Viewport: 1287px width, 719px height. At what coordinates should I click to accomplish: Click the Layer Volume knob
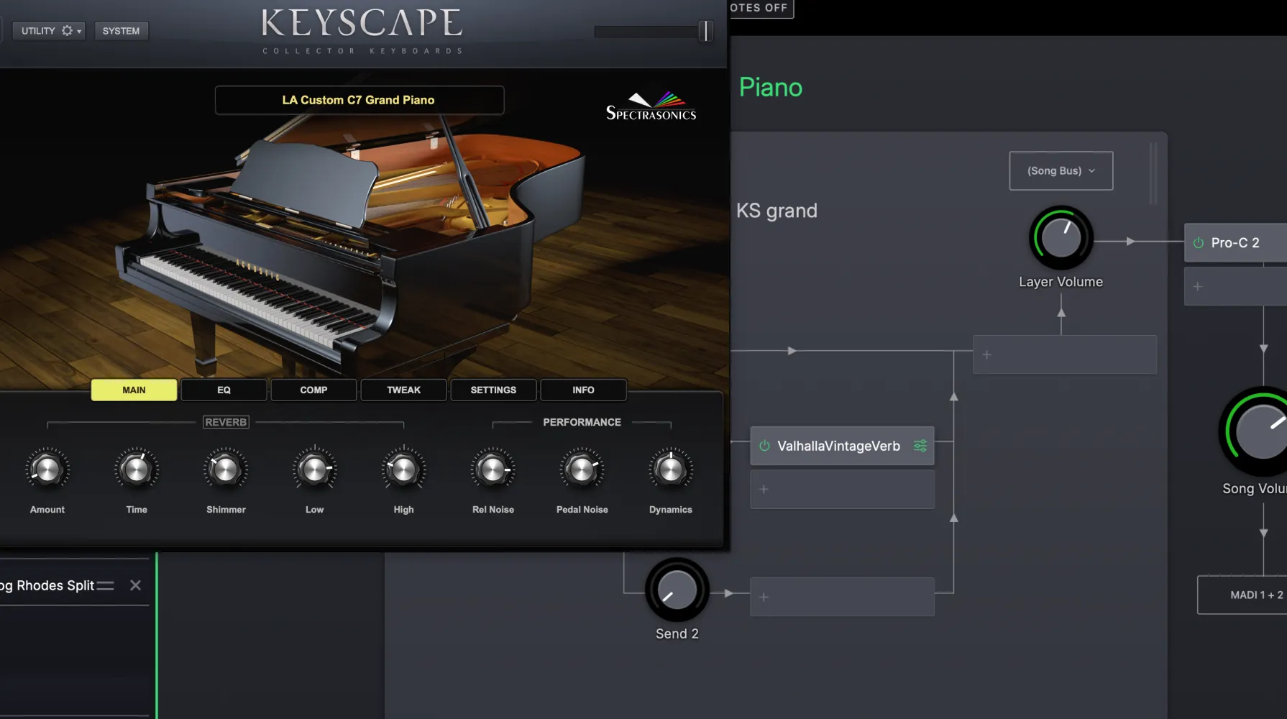1061,238
